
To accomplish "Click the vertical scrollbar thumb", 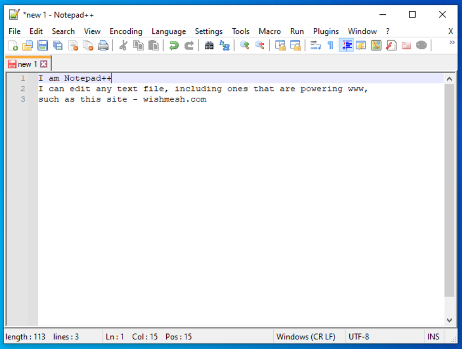I will (x=449, y=190).
